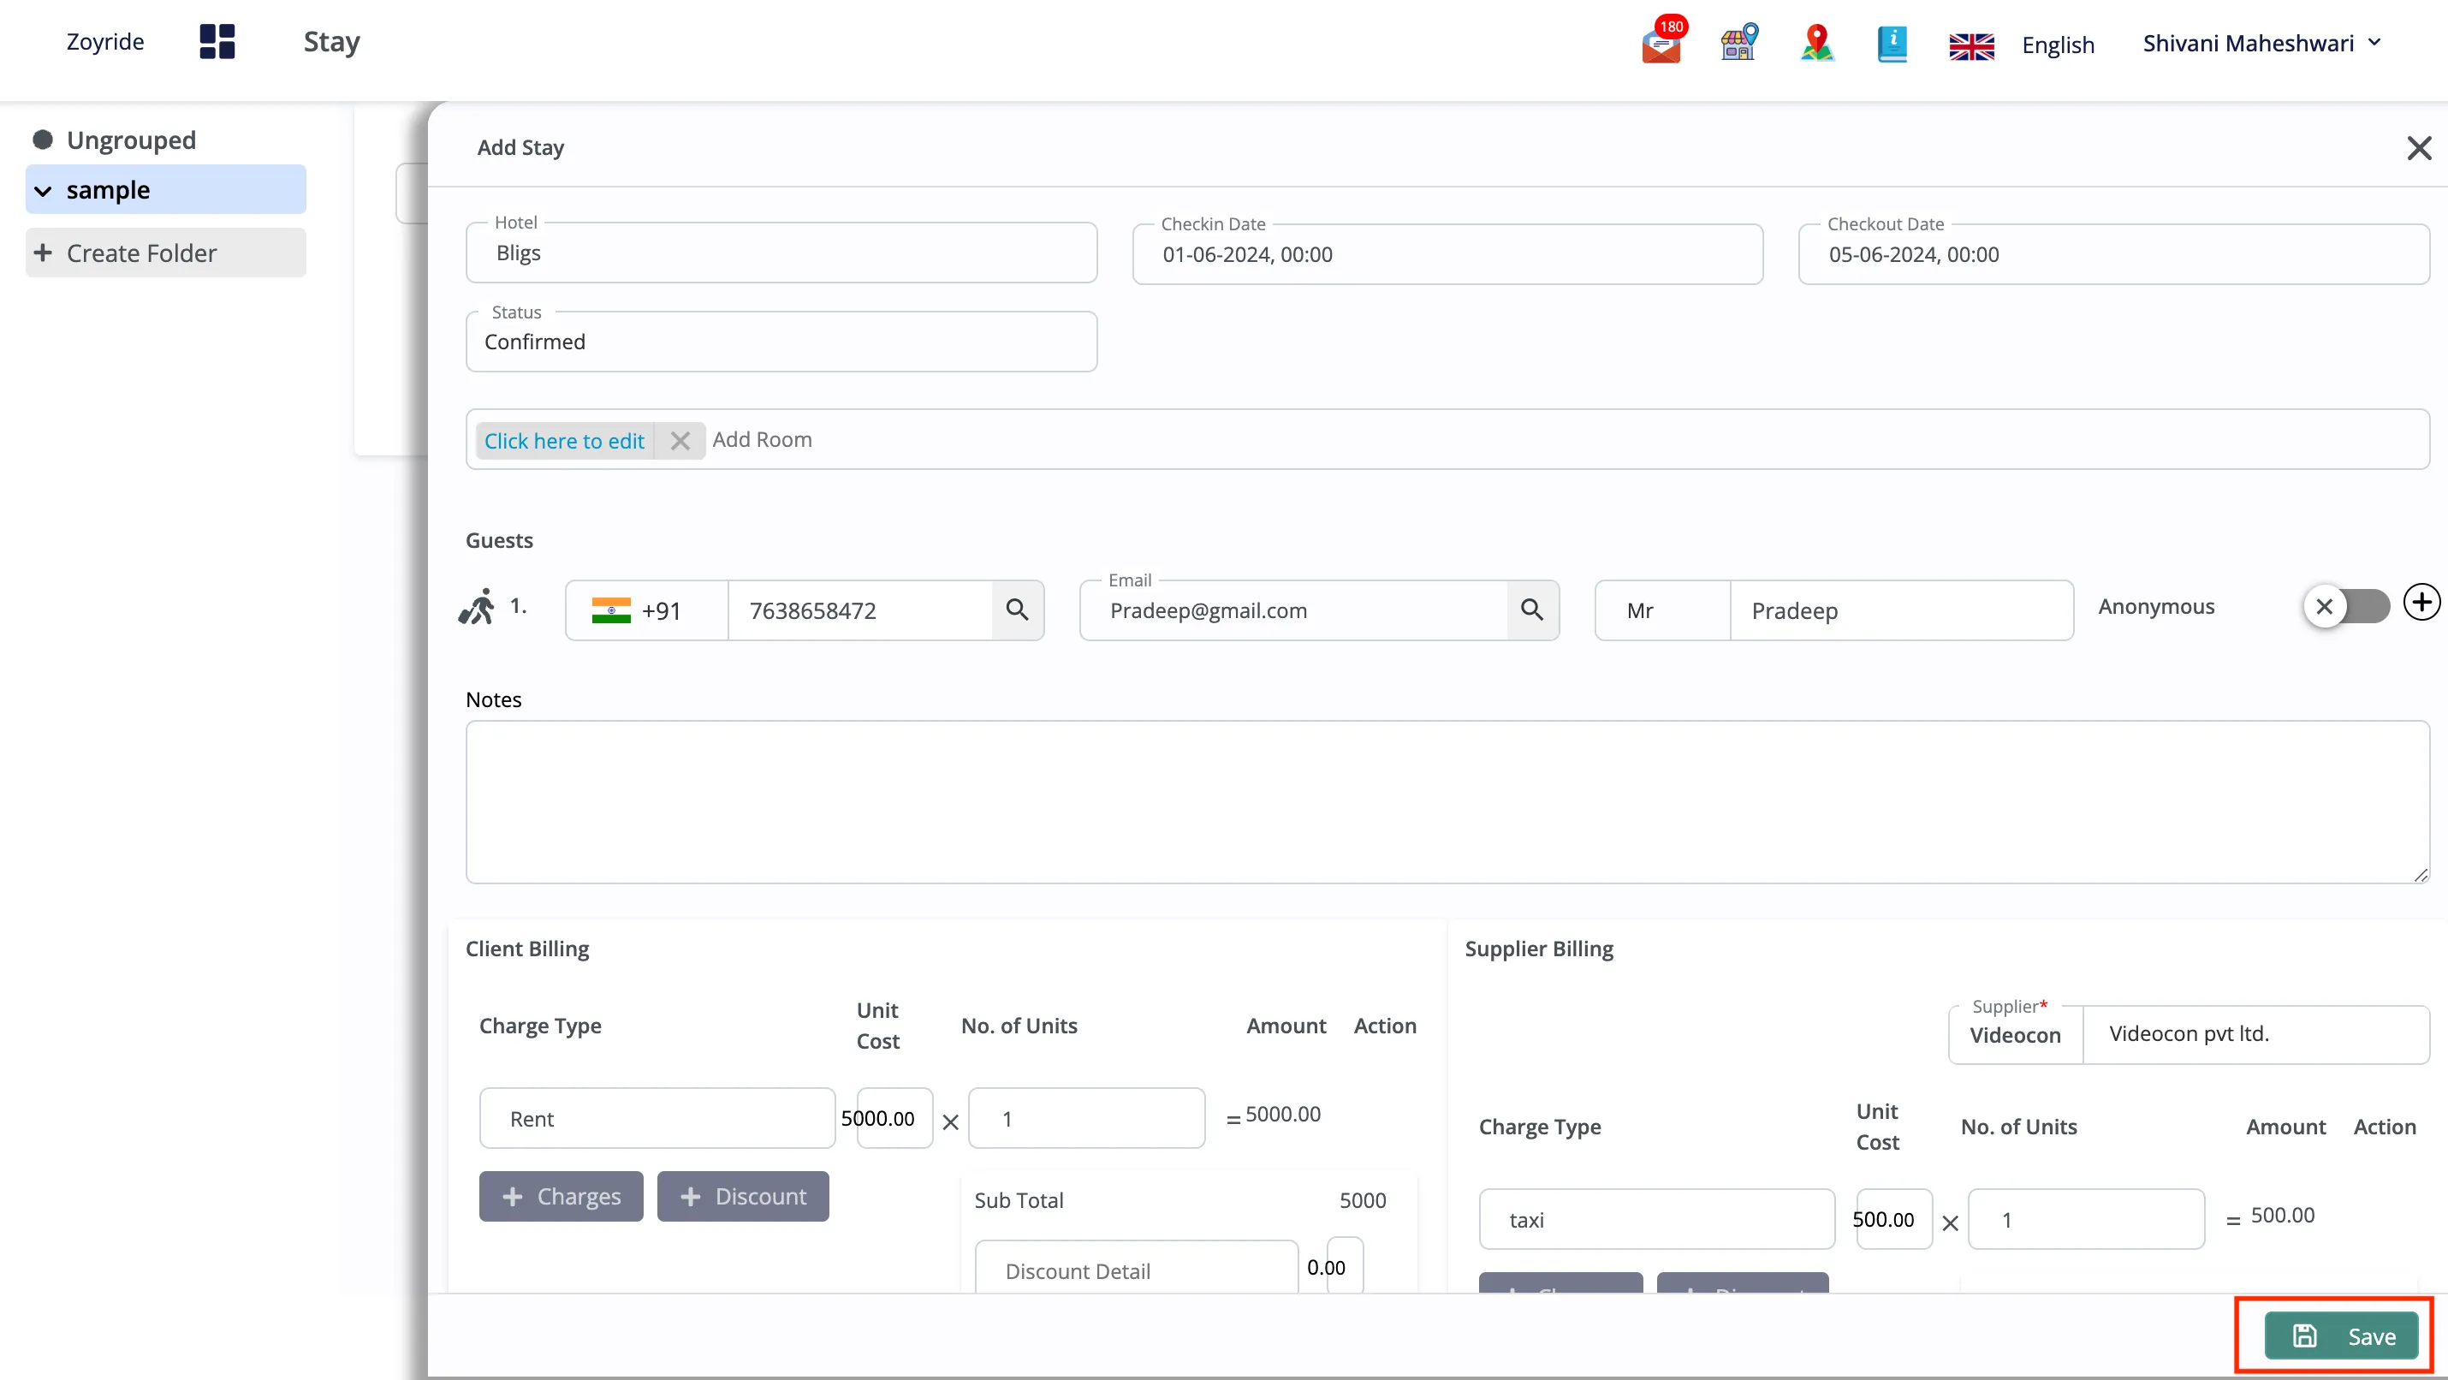2448x1380 pixels.
Task: Click the UK flag language icon
Action: click(1971, 45)
